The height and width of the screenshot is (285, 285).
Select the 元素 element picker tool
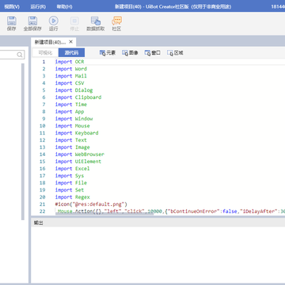108,53
